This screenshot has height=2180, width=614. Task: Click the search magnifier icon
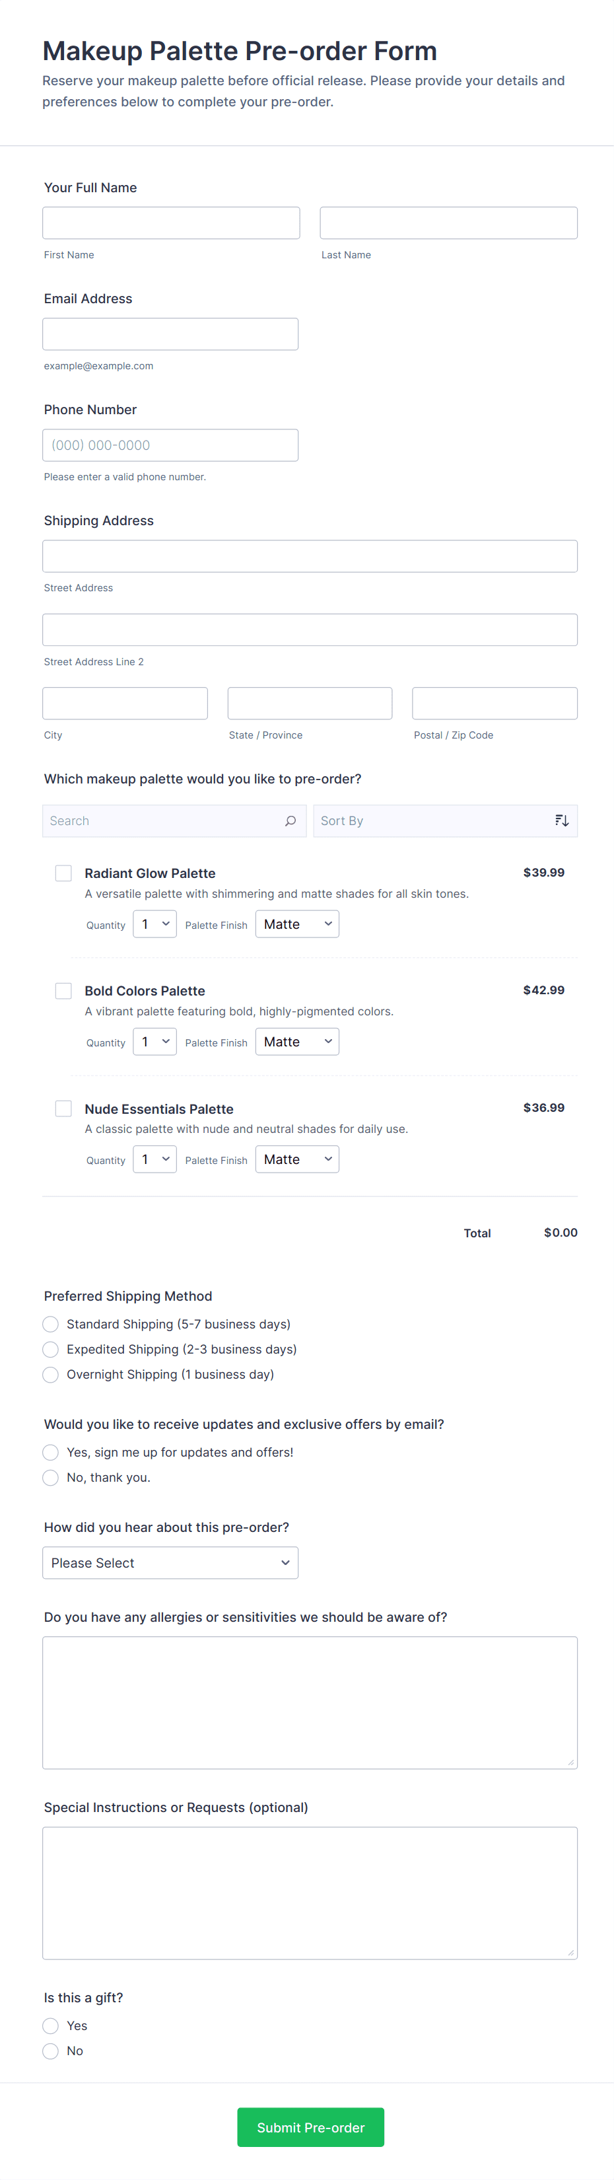pyautogui.click(x=290, y=821)
